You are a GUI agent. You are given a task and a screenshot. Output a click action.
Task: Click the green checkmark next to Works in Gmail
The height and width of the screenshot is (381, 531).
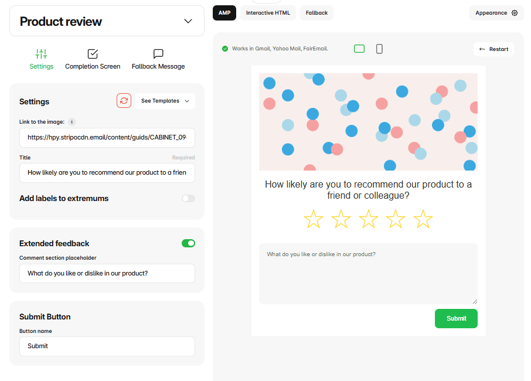point(224,49)
